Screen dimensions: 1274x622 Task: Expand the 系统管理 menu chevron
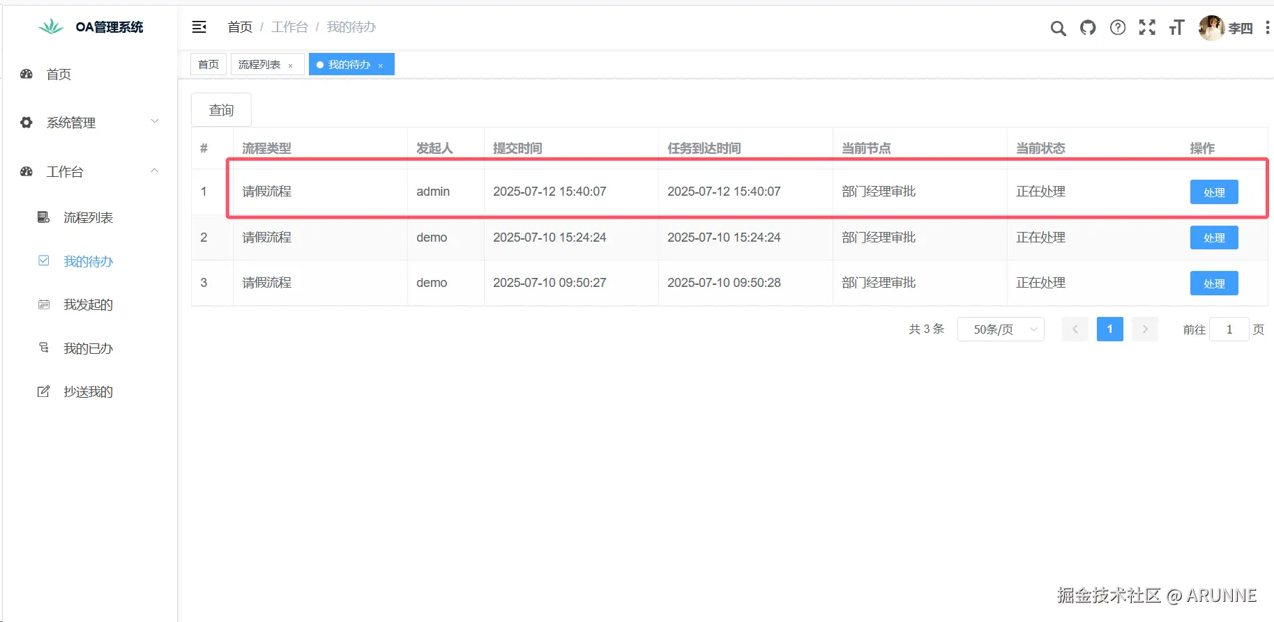tap(155, 121)
